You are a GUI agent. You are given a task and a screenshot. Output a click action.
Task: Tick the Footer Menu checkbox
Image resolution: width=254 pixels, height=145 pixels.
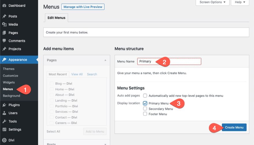tap(145, 114)
